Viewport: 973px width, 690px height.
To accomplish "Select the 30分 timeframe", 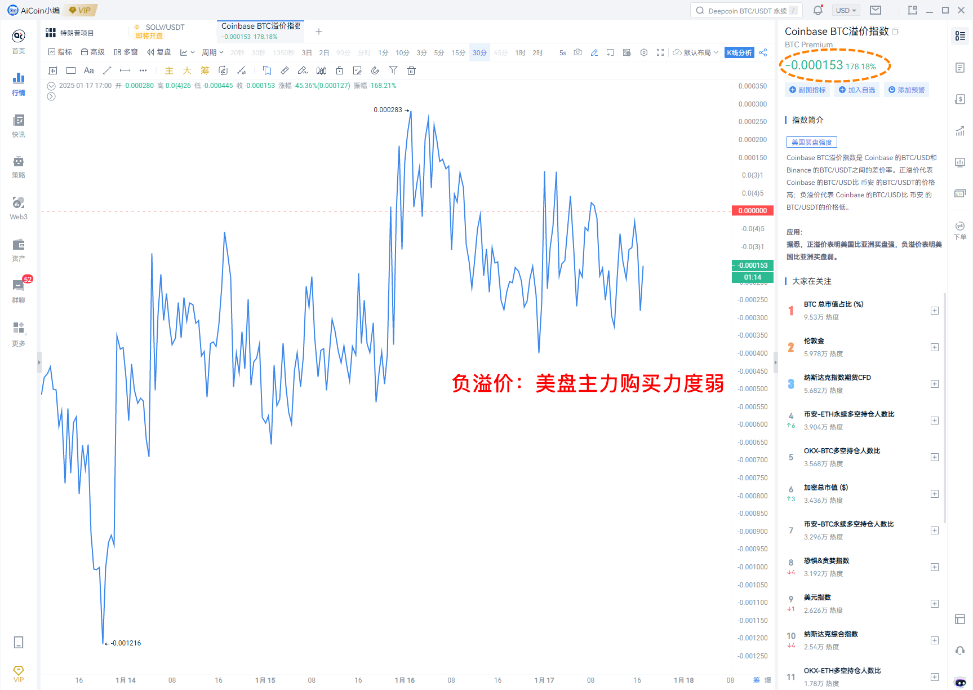I will (480, 52).
